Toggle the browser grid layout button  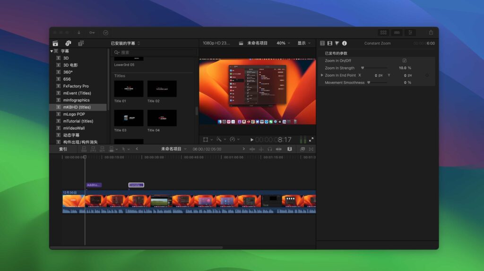(x=383, y=33)
